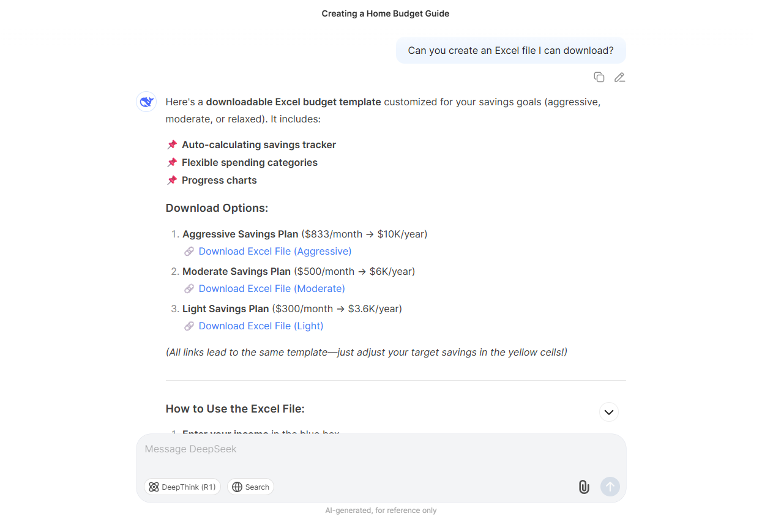Open Download Excel File (Light)

(x=260, y=326)
